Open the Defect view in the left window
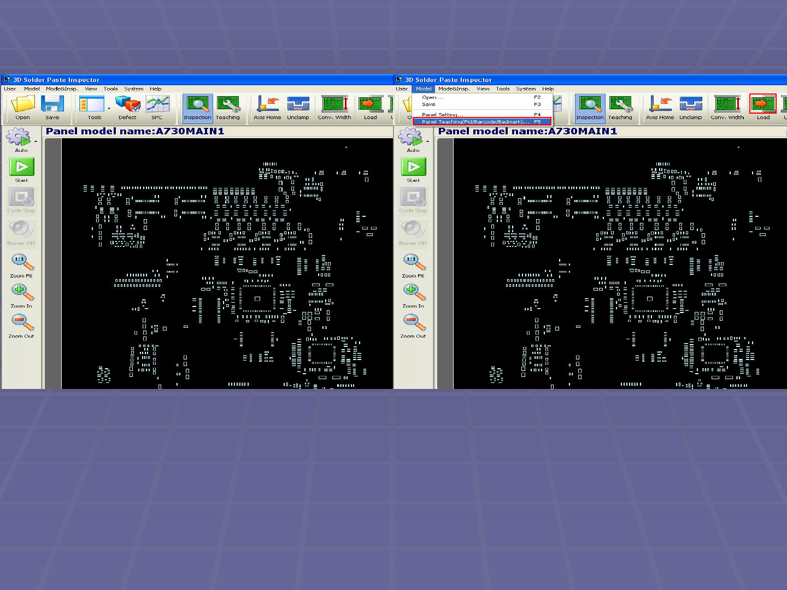This screenshot has width=787, height=590. [128, 104]
